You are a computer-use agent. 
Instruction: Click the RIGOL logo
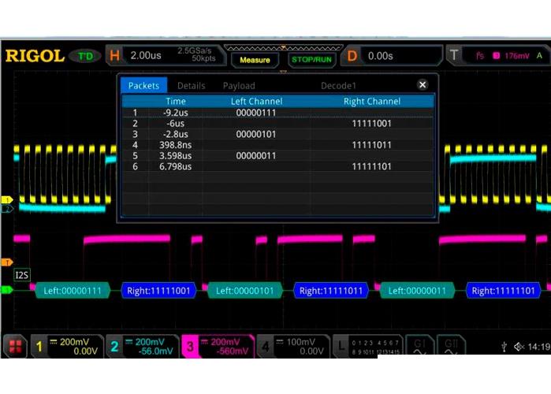(34, 56)
